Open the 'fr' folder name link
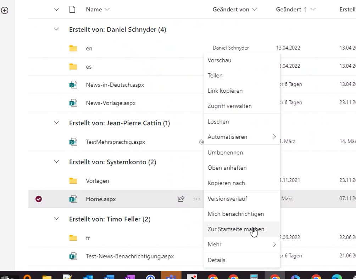The image size is (356, 279). [x=88, y=238]
